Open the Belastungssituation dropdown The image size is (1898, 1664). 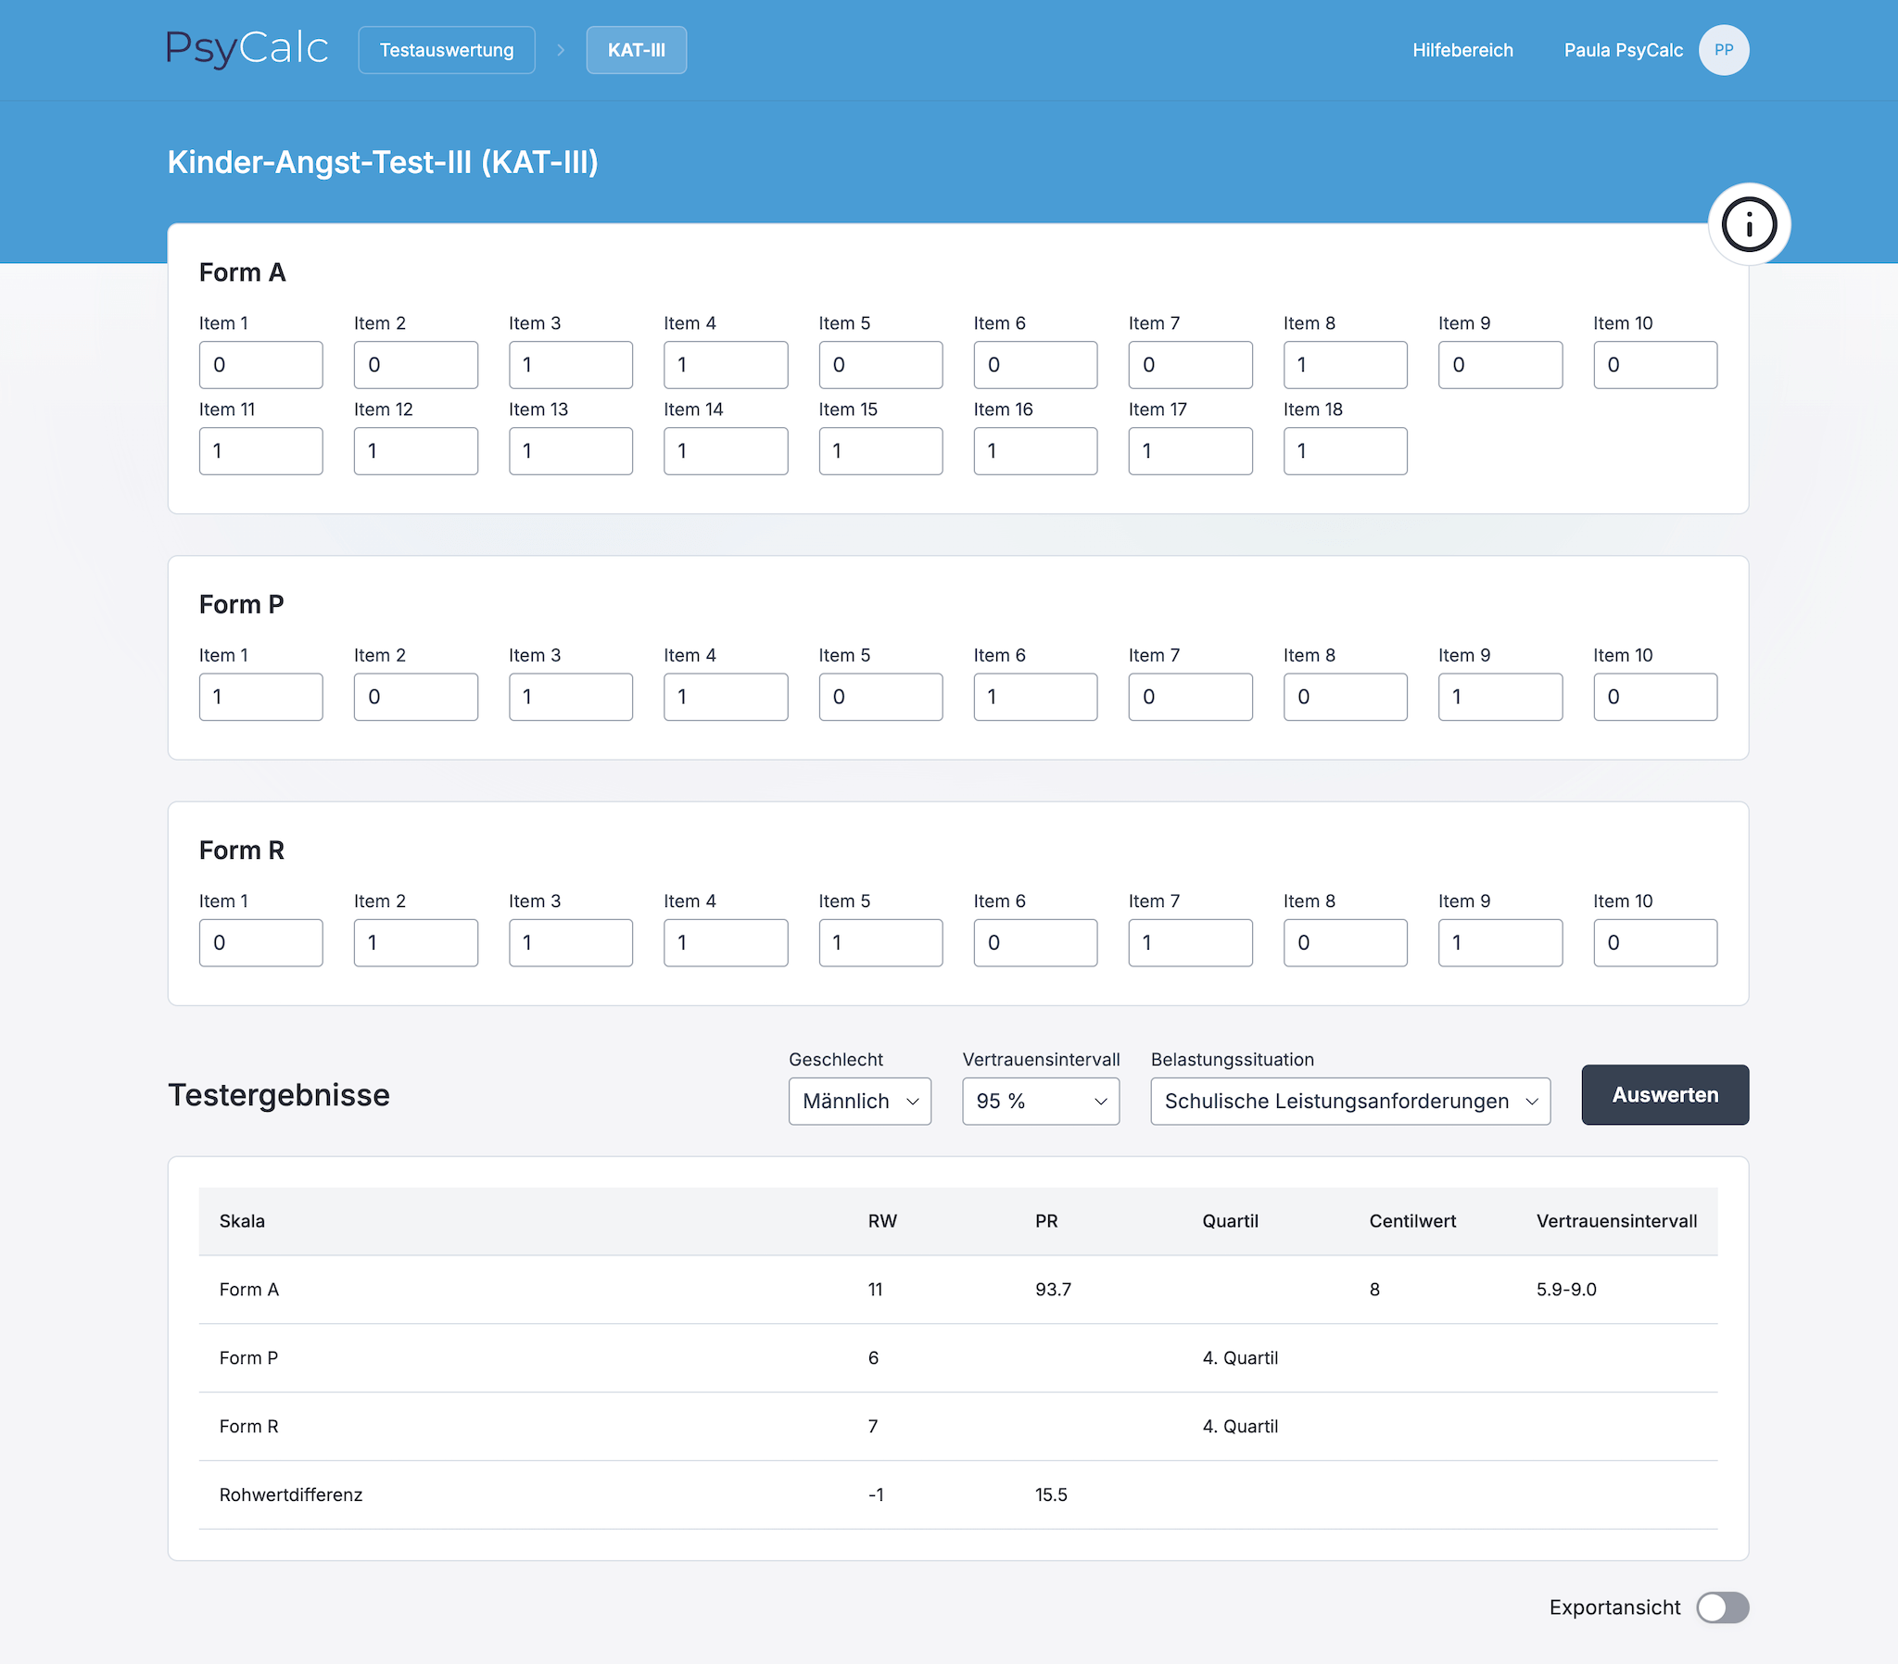[1349, 1102]
